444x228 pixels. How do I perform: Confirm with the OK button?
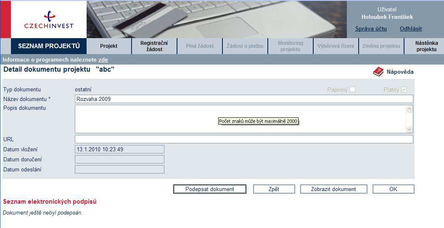[x=393, y=189]
